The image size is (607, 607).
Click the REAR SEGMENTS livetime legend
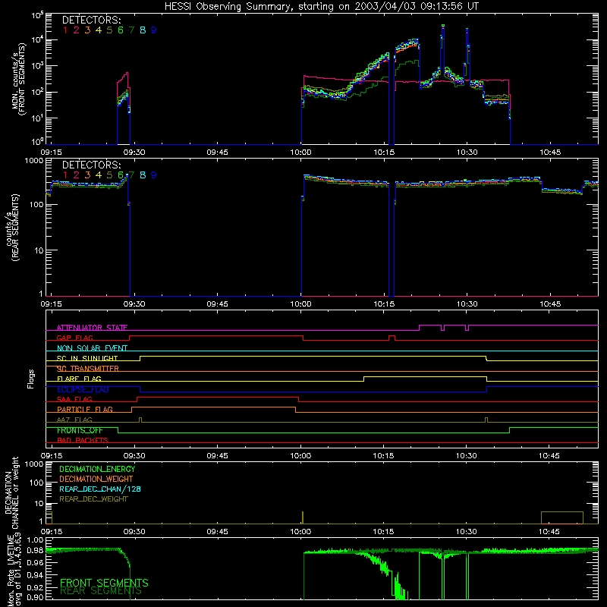pos(101,591)
